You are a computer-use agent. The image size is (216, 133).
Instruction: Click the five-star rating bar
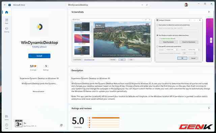click(106, 118)
